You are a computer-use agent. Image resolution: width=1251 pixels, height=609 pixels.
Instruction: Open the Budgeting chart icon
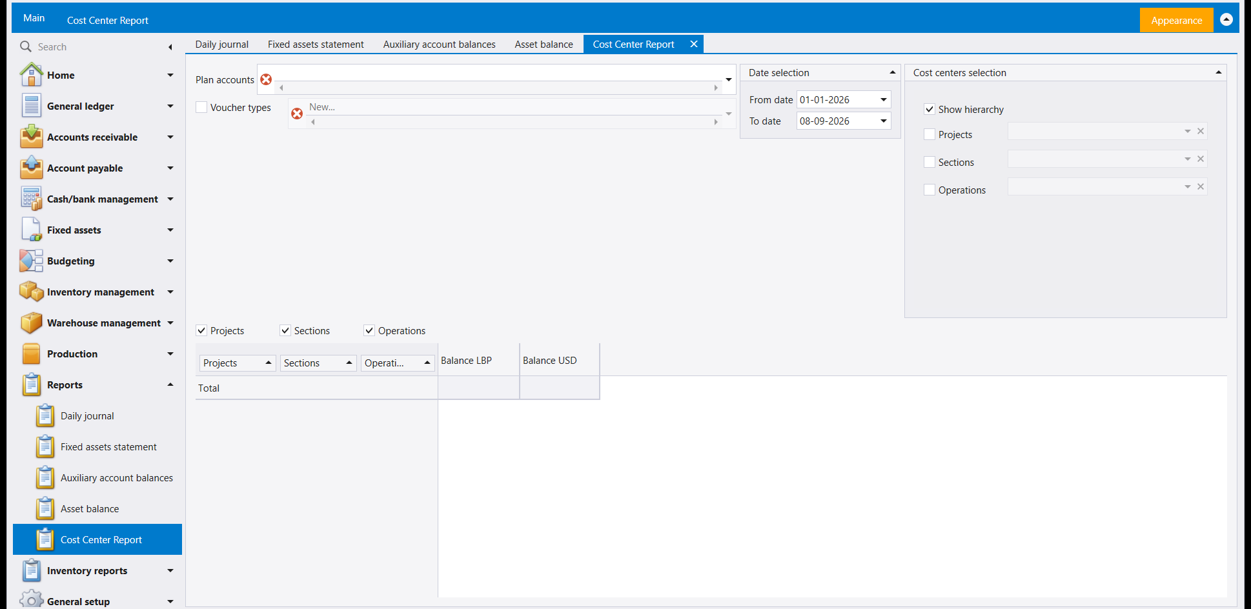[31, 261]
